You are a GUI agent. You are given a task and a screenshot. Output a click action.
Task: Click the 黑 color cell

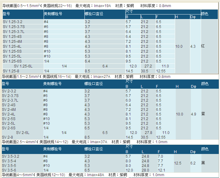pos(203,163)
